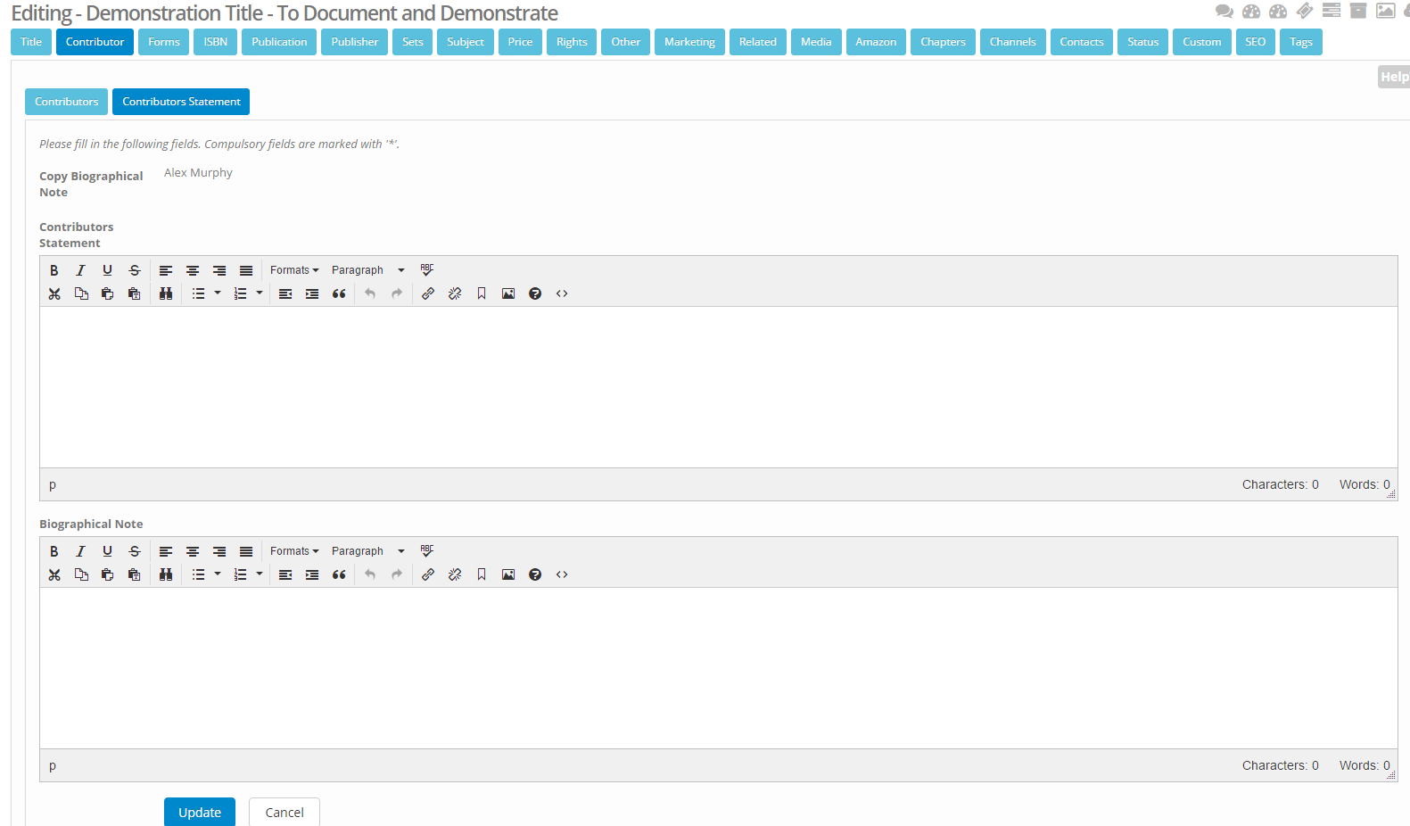This screenshot has width=1410, height=826.
Task: Click blockquote icon in Biographical Note editor
Action: [x=339, y=574]
